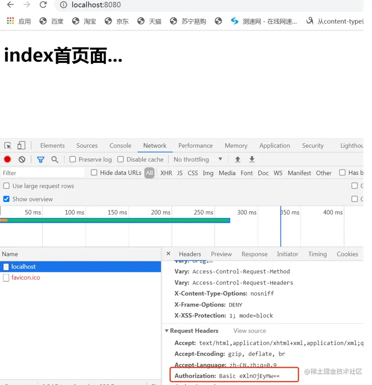The image size is (372, 385).
Task: Switch to the Security tab
Action: click(x=313, y=146)
